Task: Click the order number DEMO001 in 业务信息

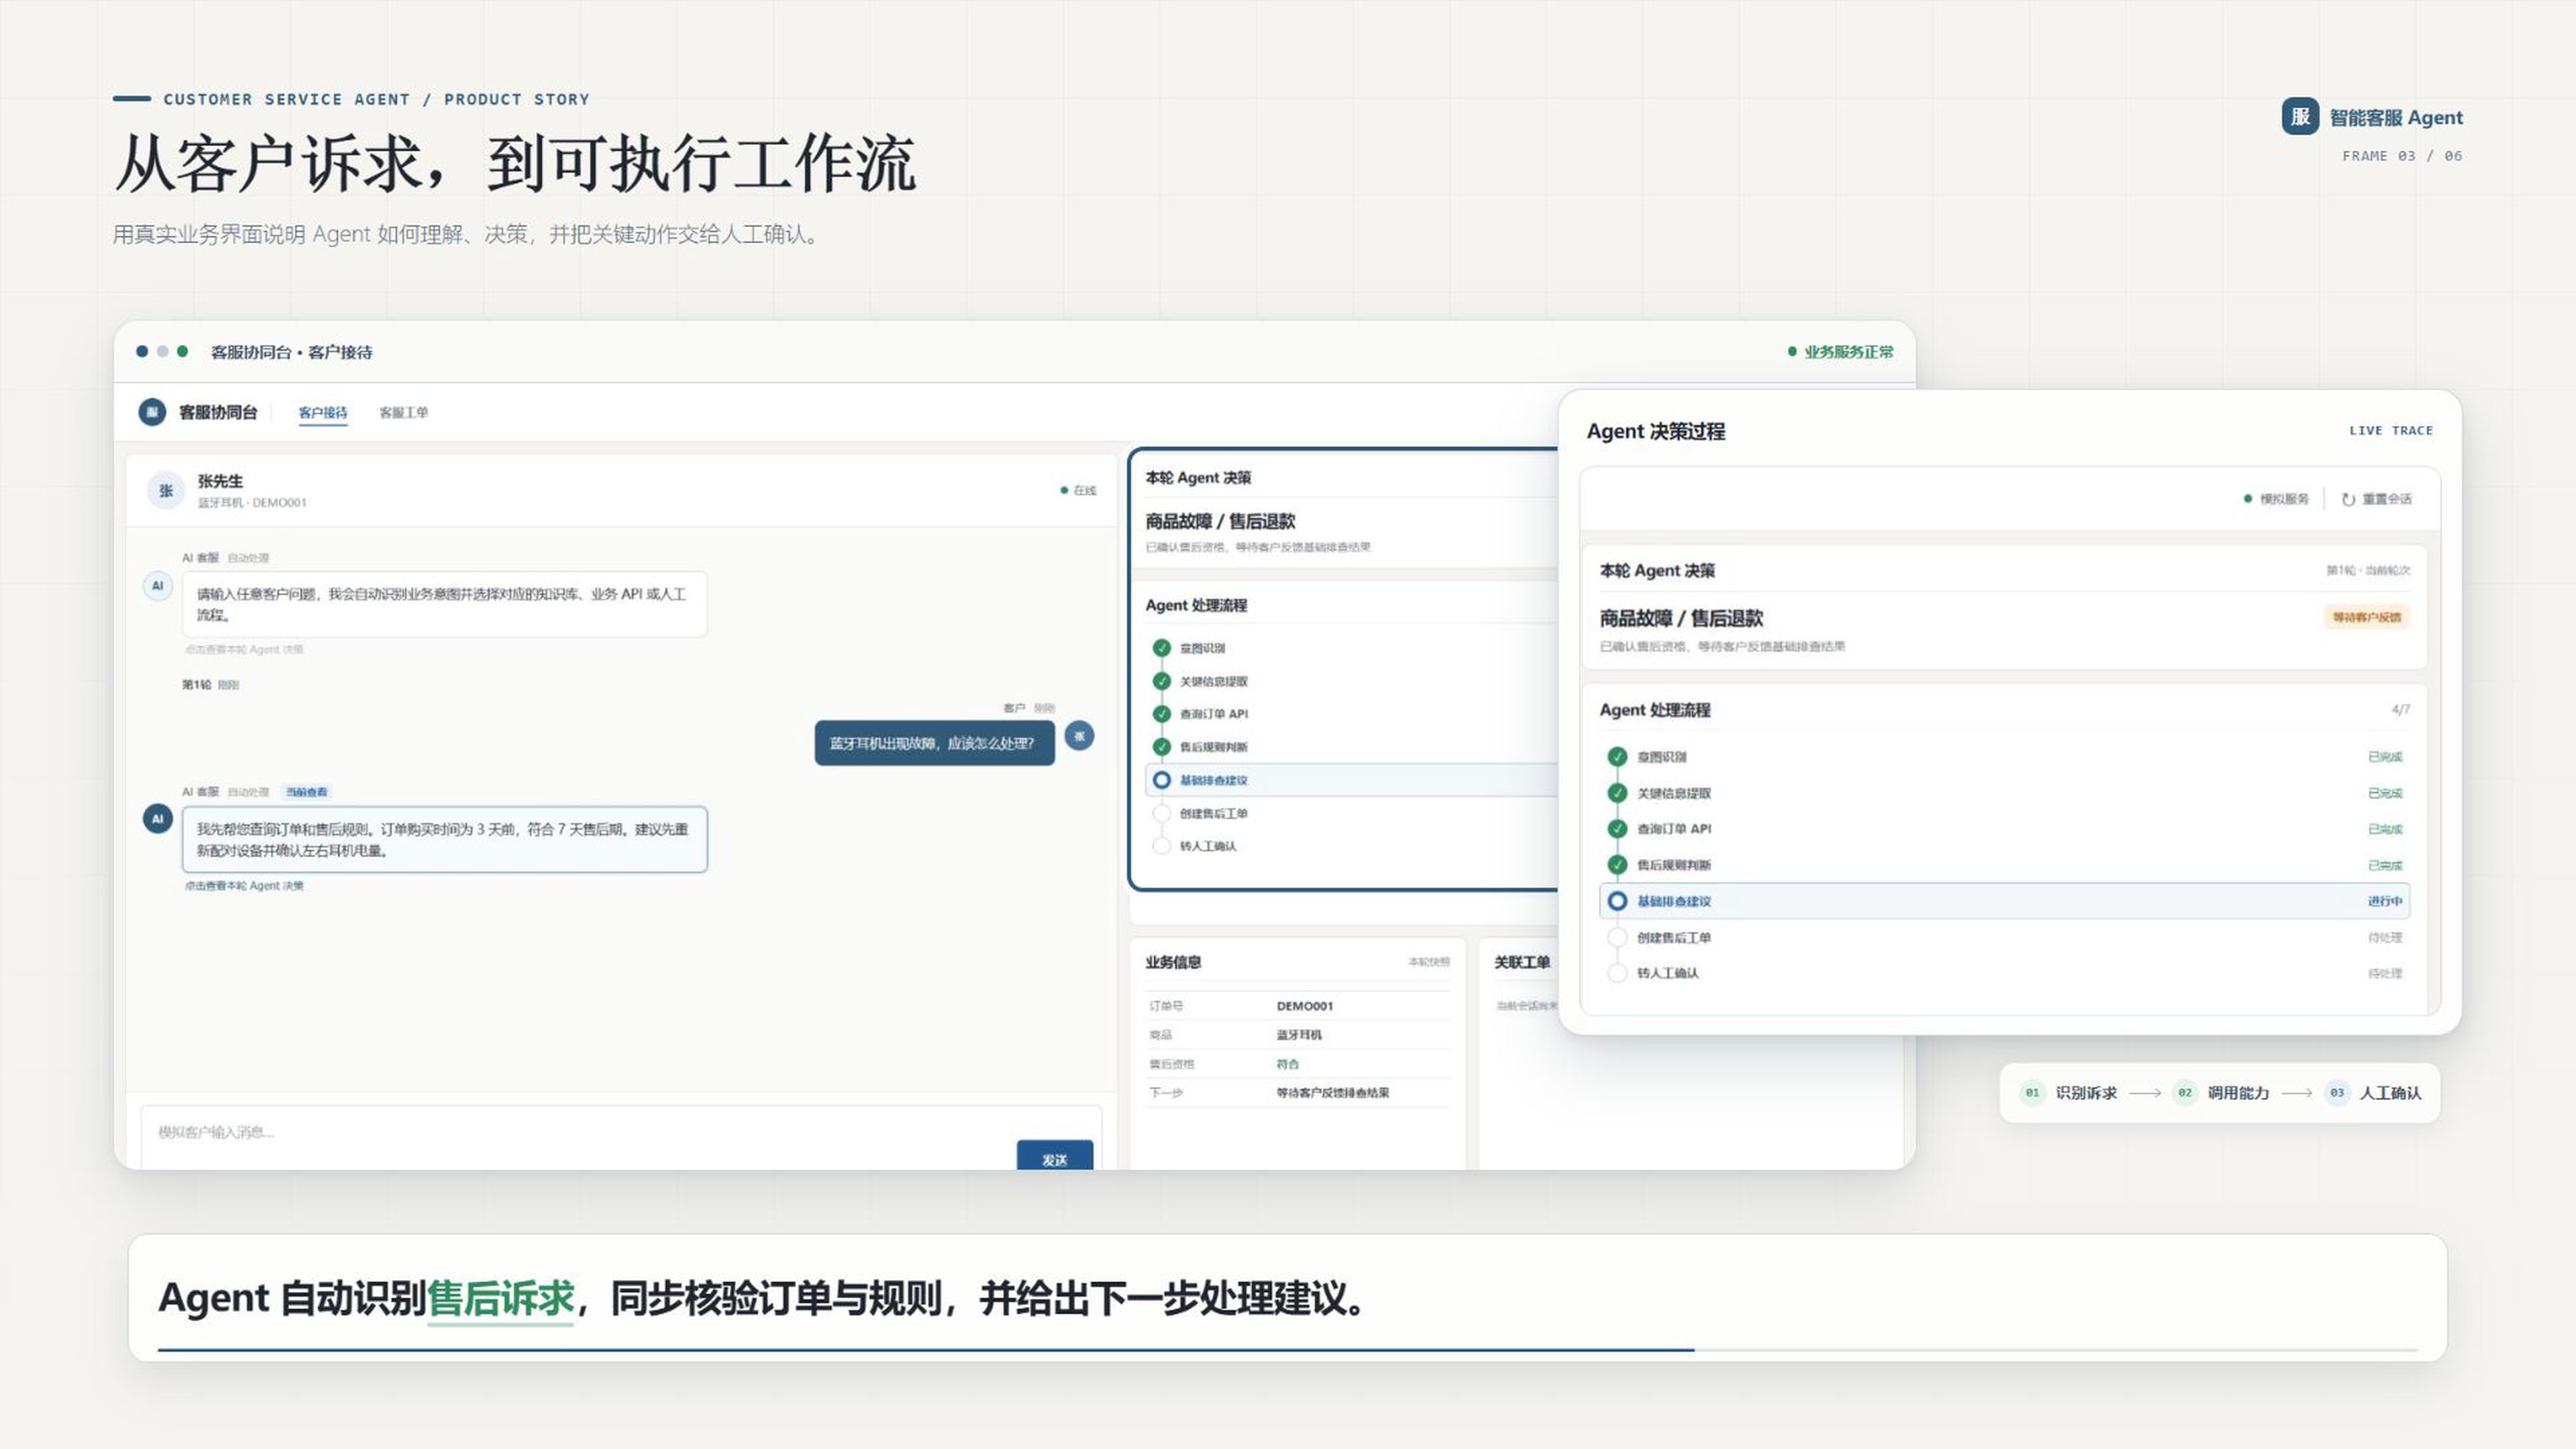Action: [1304, 1006]
